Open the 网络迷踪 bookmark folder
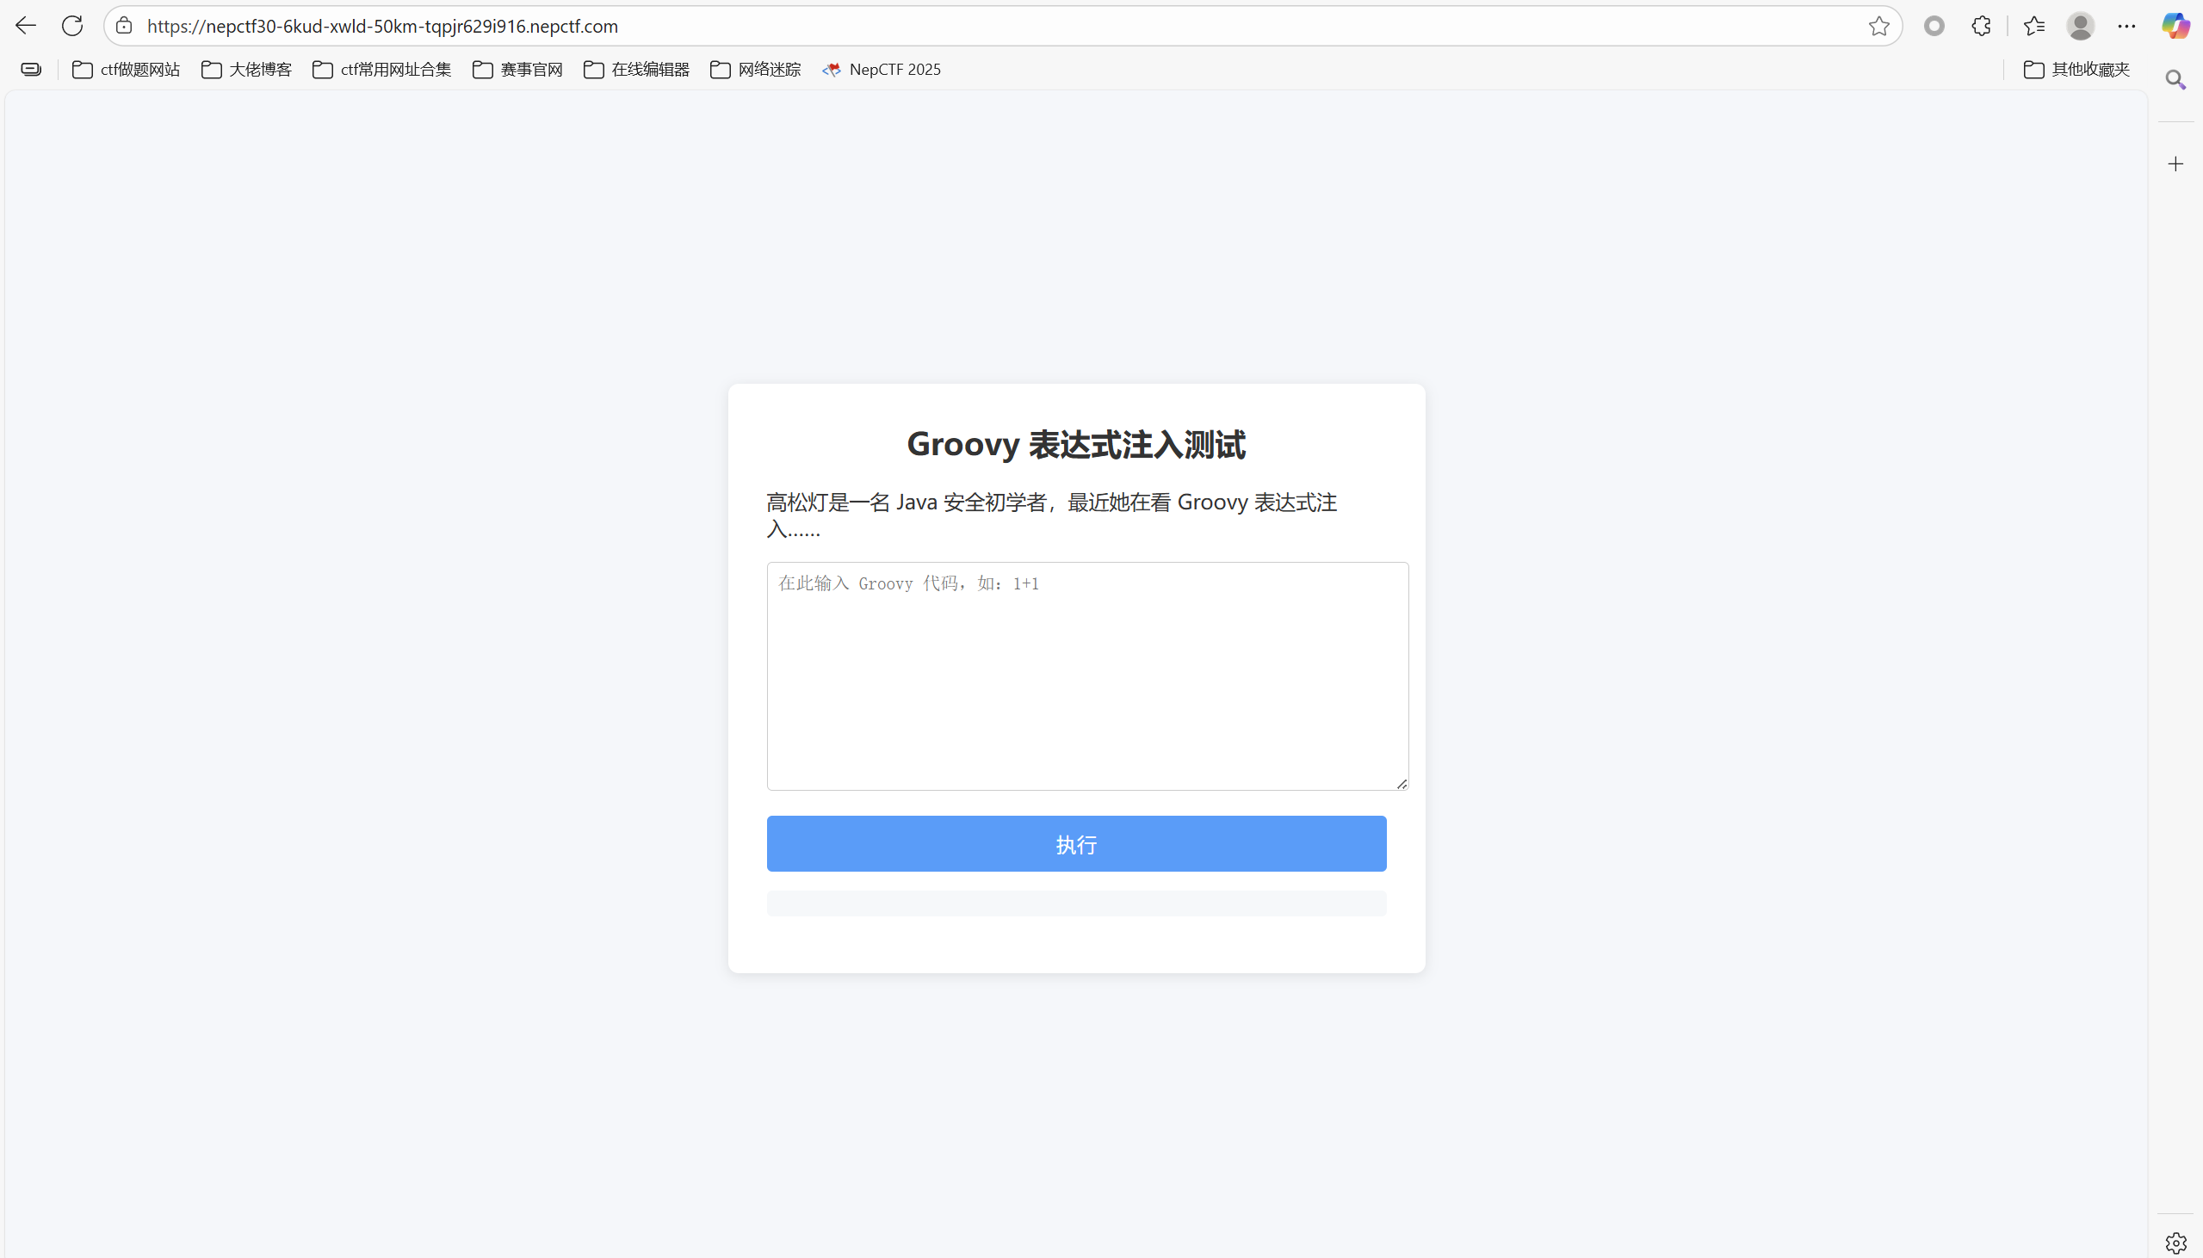This screenshot has width=2203, height=1258. point(755,69)
